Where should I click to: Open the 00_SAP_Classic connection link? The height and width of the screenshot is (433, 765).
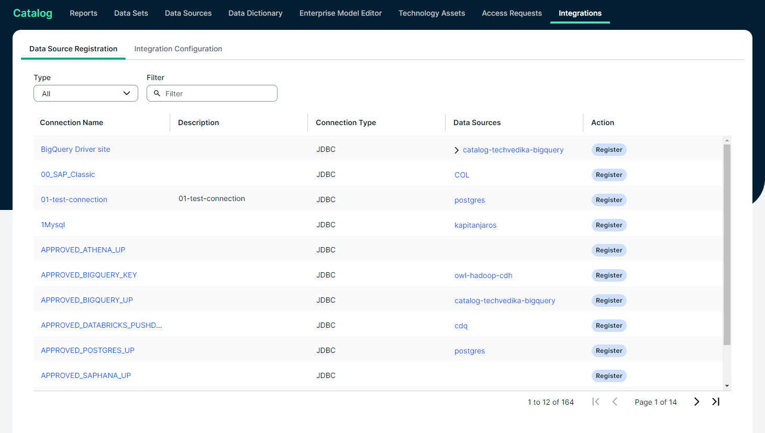click(x=68, y=174)
